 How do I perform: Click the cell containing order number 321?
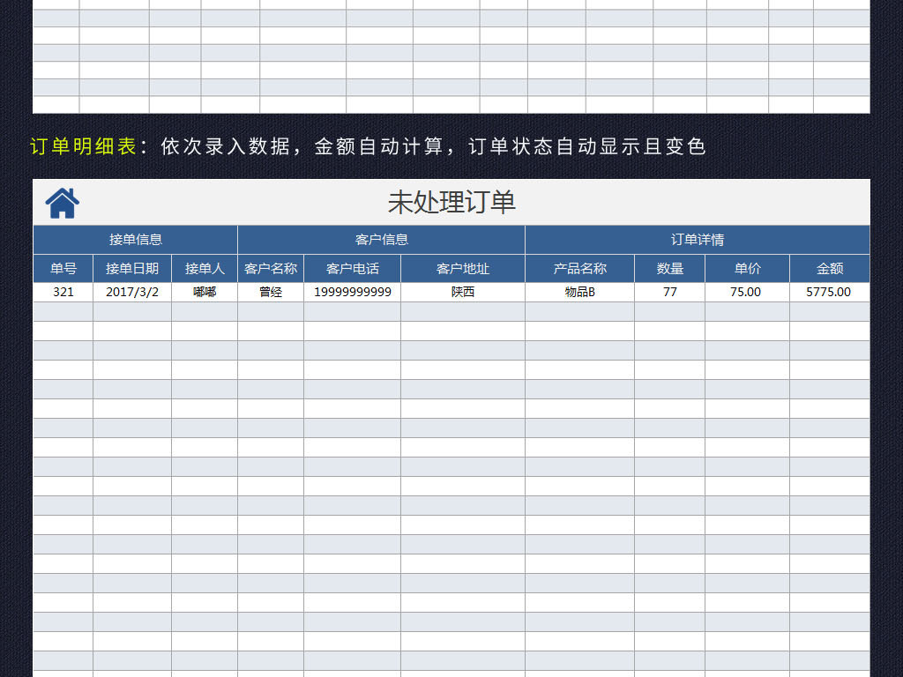[61, 292]
